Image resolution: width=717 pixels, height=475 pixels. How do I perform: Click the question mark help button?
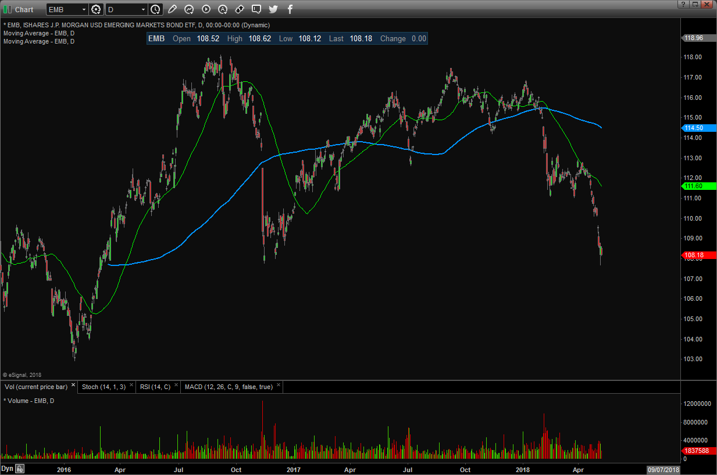[683, 4]
